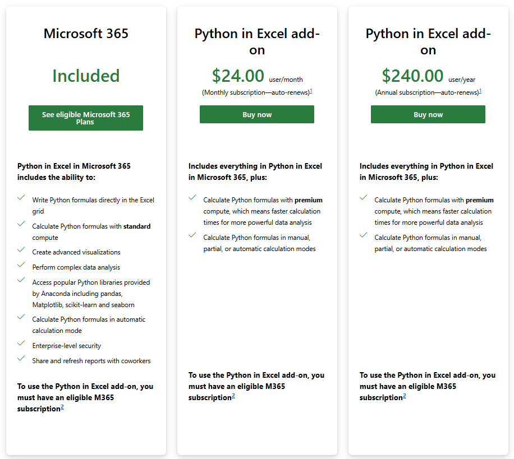Click checkmark beside Enterprise-level security
This screenshot has width=514, height=459.
(21, 344)
